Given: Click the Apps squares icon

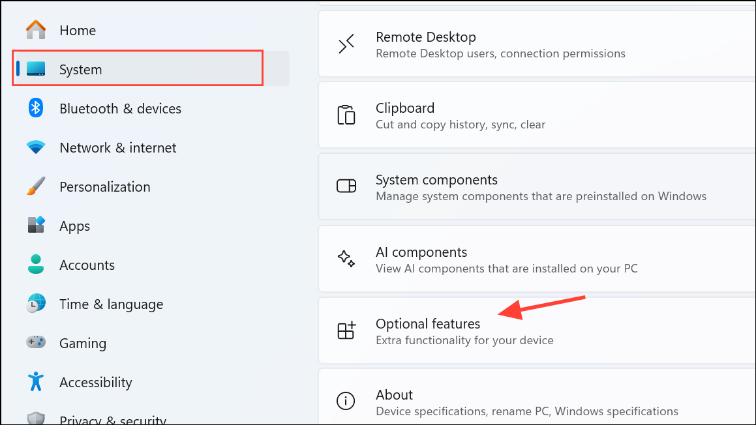Looking at the screenshot, I should point(36,225).
